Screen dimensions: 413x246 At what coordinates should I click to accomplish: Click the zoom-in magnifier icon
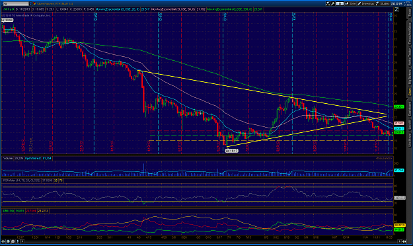click(x=8, y=241)
